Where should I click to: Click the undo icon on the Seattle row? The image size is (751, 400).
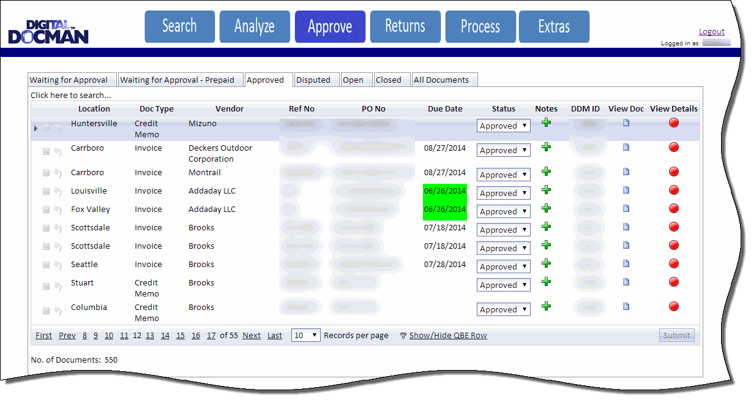point(58,265)
